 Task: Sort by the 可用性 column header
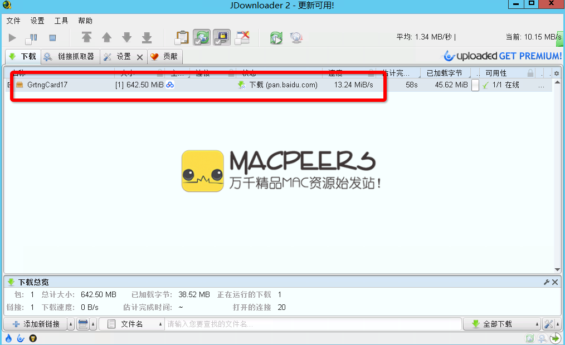(x=496, y=73)
